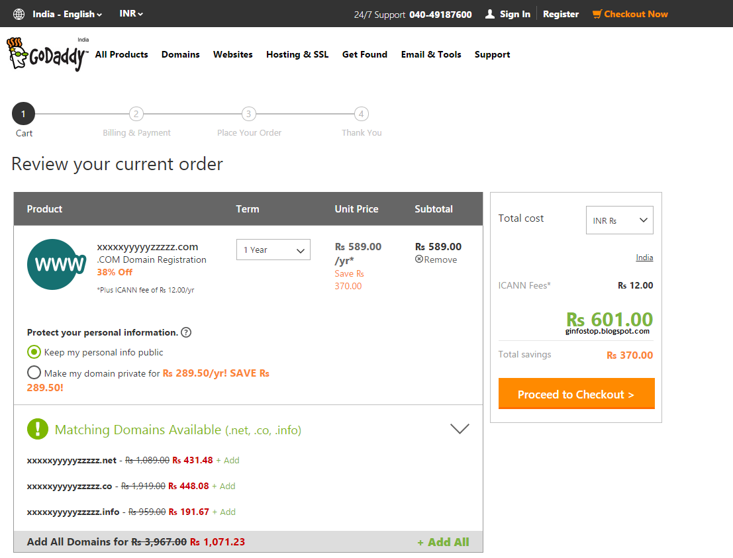The width and height of the screenshot is (733, 558).
Task: Open the Websites menu
Action: pyautogui.click(x=233, y=54)
